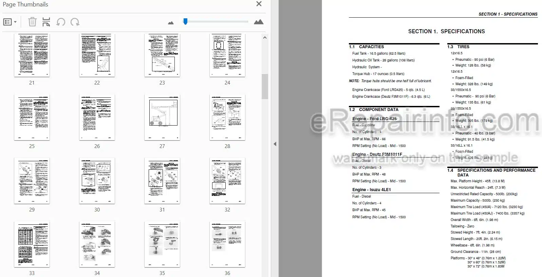Click 'Wheelbase - 6ft. 6in.' line

(472, 245)
